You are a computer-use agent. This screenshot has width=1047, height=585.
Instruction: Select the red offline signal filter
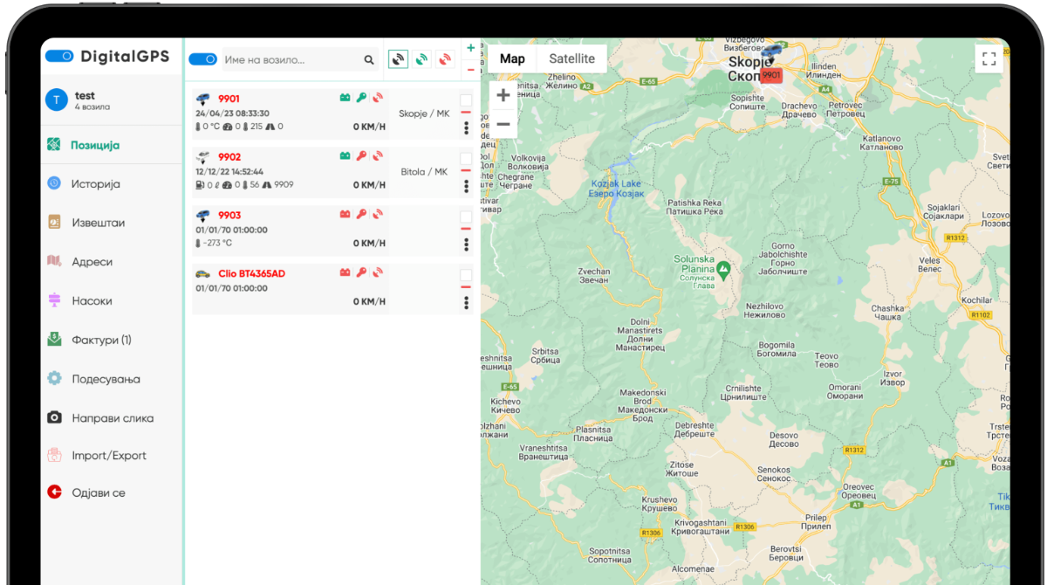click(x=445, y=59)
